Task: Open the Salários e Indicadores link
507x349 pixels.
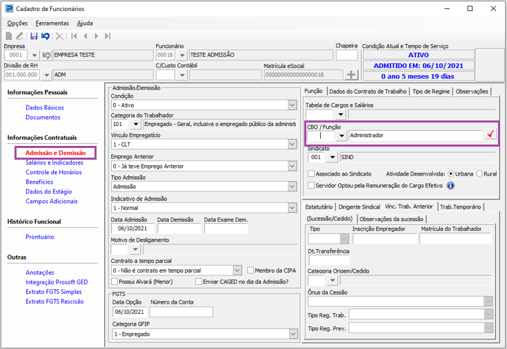Action: (x=54, y=162)
